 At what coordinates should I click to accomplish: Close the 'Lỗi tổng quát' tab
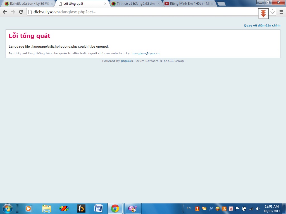point(105,4)
